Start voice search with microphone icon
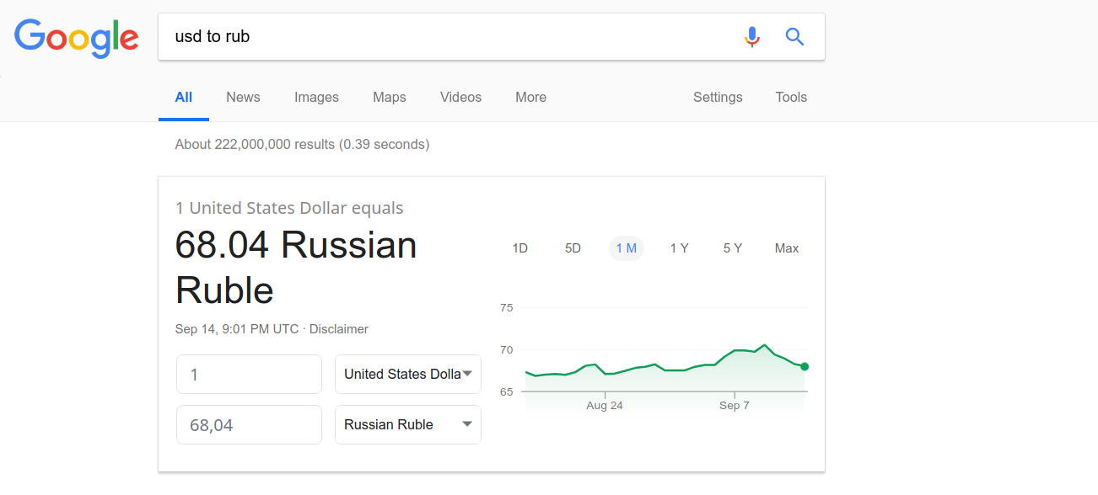Viewport: 1098px width, 495px height. point(752,37)
